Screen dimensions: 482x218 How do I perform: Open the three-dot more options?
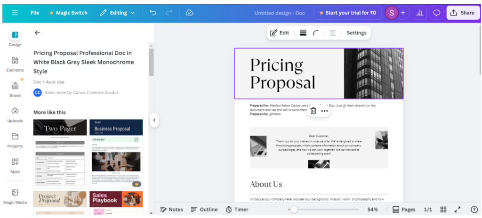[325, 111]
